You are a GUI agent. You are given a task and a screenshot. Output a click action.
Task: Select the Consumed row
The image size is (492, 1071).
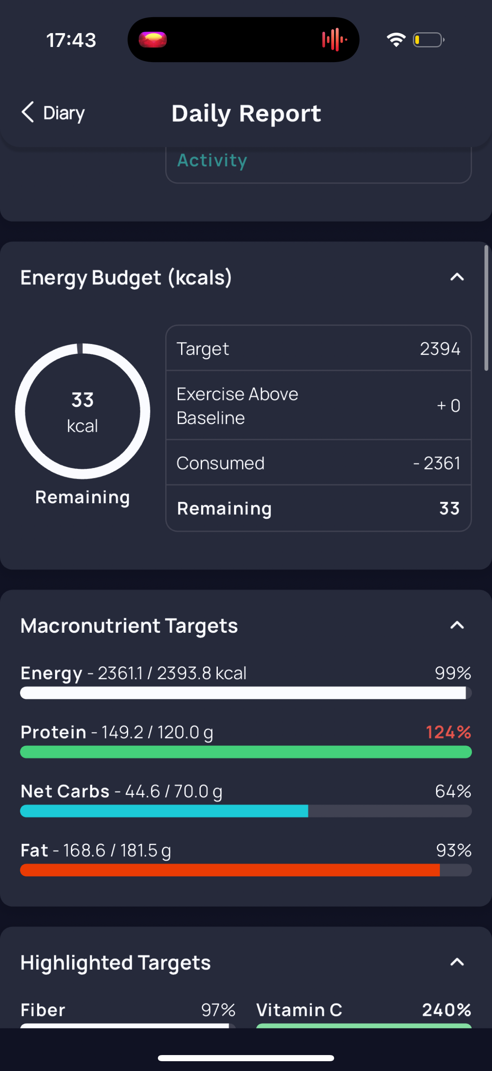tap(319, 463)
